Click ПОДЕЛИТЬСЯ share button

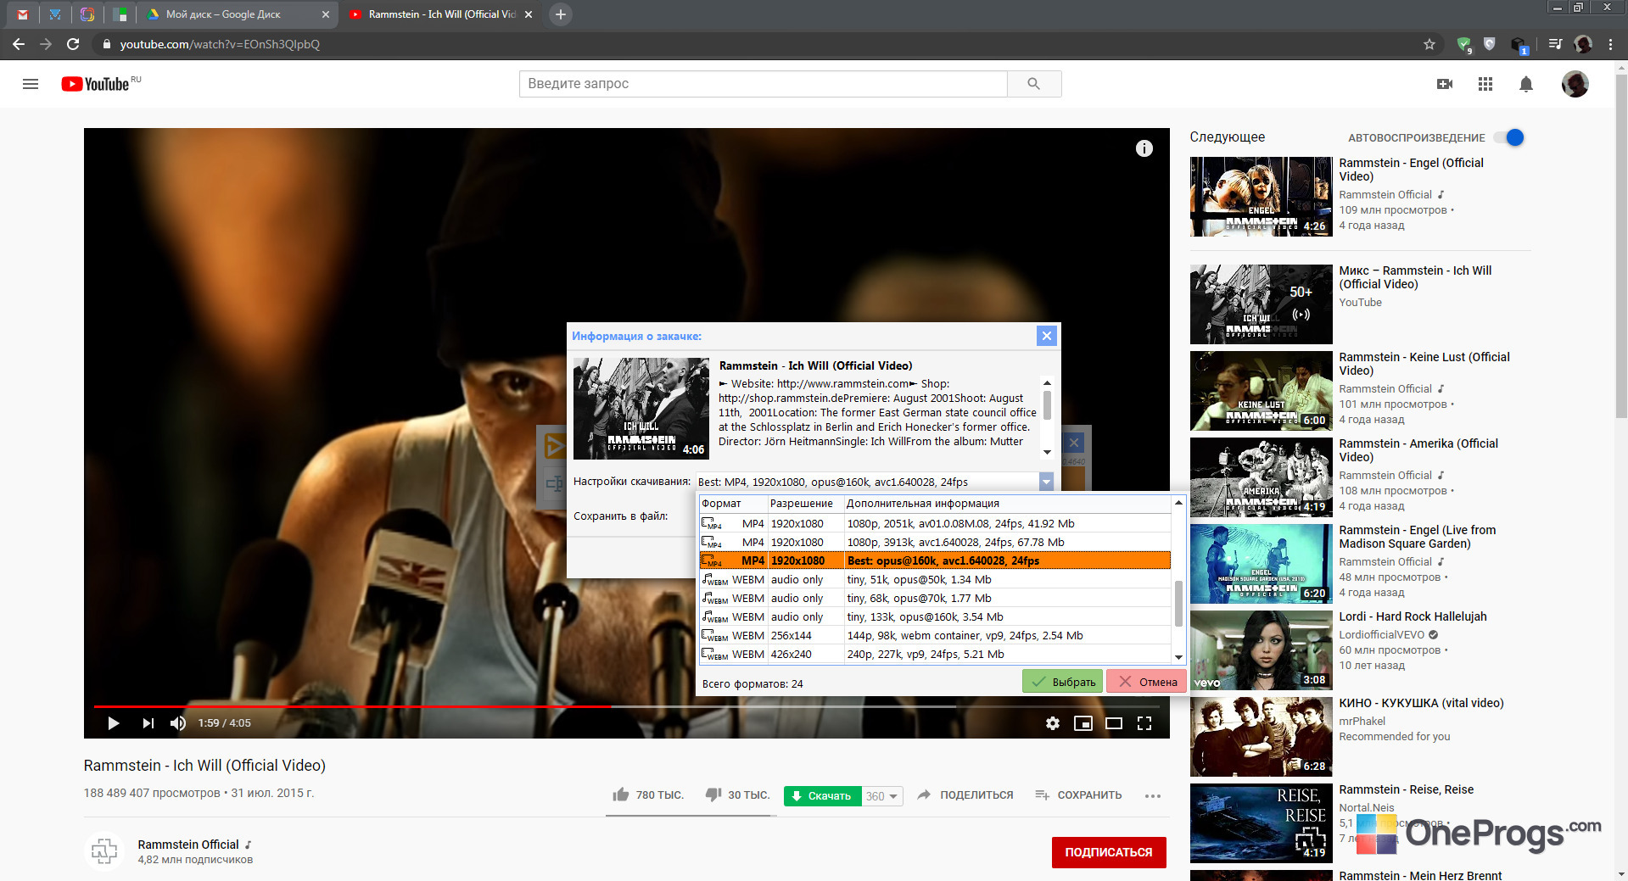tap(965, 795)
